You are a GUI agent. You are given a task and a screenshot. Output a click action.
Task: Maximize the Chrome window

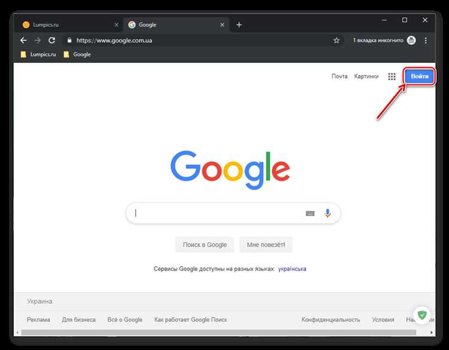coord(405,20)
